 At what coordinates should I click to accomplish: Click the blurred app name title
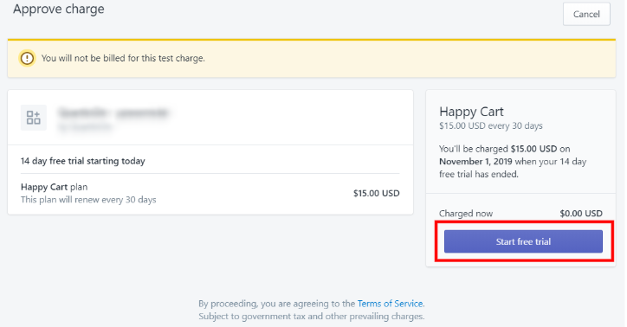click(113, 113)
